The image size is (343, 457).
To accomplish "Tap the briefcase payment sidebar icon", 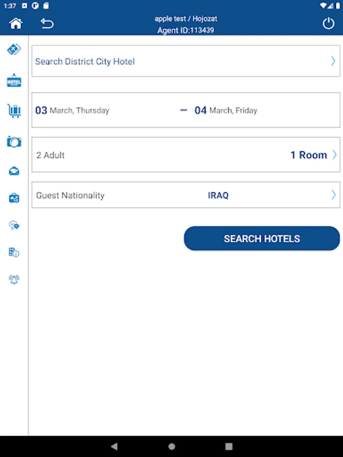I will (x=14, y=199).
